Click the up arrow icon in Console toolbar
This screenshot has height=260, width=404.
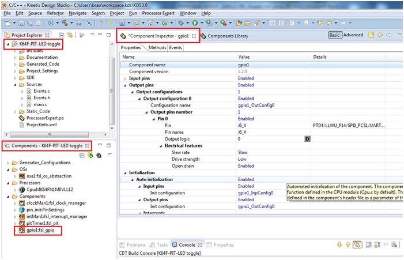click(348, 245)
